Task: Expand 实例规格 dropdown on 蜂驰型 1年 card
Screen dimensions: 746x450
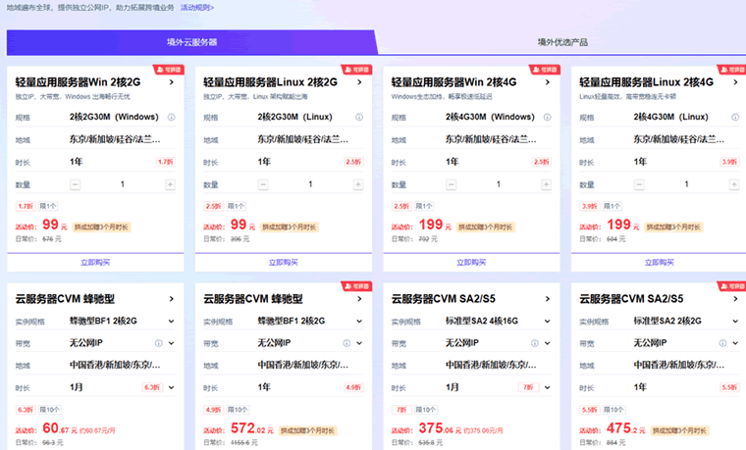Action: [359, 322]
